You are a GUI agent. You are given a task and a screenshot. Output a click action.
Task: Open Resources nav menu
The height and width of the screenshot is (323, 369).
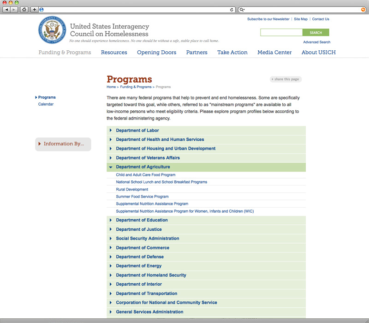pos(114,52)
